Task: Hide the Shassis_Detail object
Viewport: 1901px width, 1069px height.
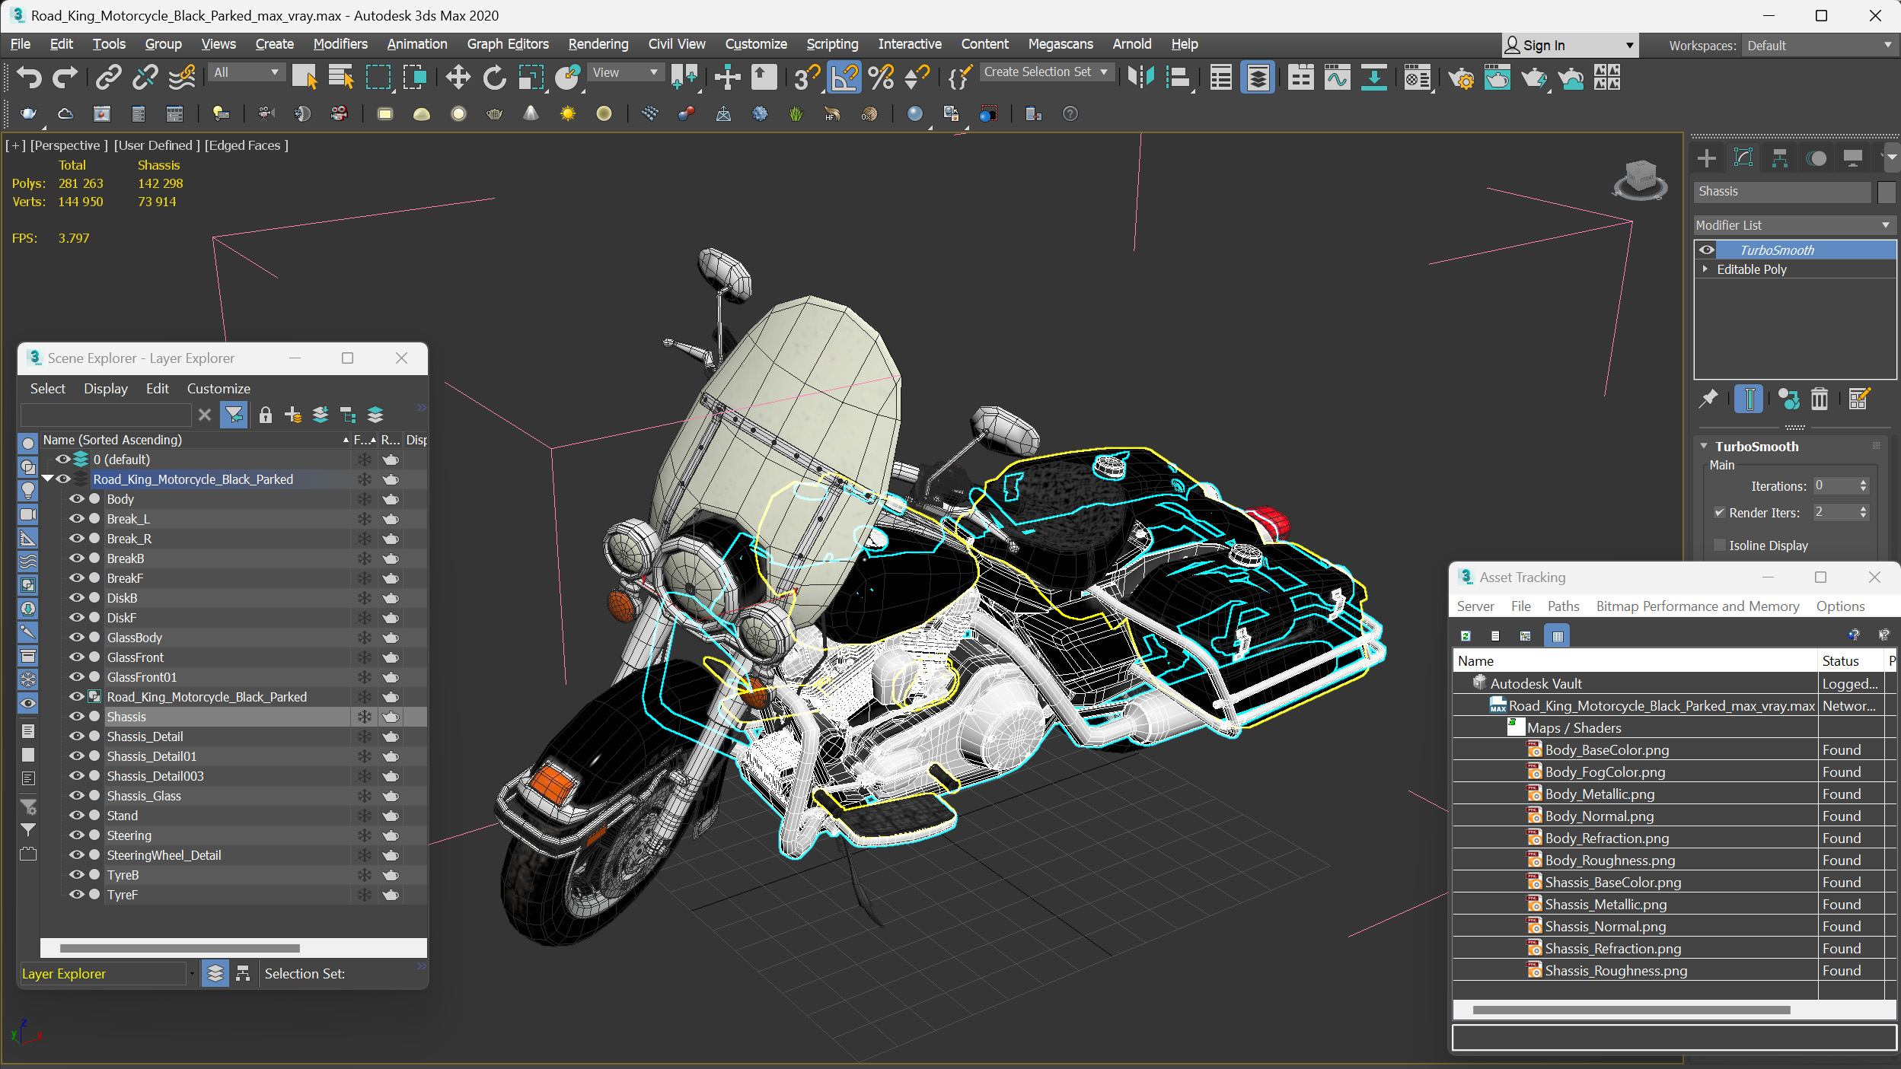Action: click(77, 736)
